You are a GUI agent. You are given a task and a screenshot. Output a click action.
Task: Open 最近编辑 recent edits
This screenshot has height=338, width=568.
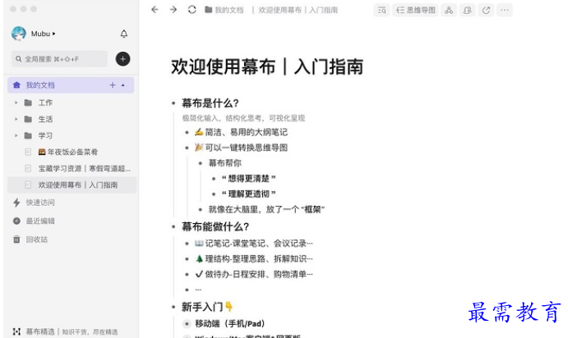[39, 221]
